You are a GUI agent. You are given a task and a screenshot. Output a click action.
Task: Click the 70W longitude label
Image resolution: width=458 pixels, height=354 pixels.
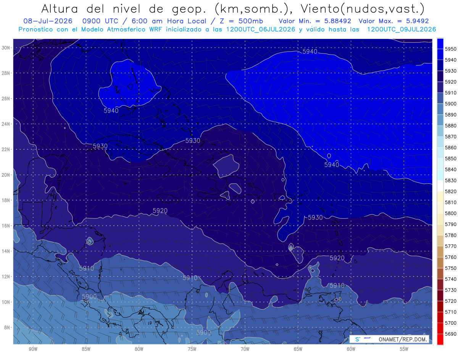click(245, 349)
